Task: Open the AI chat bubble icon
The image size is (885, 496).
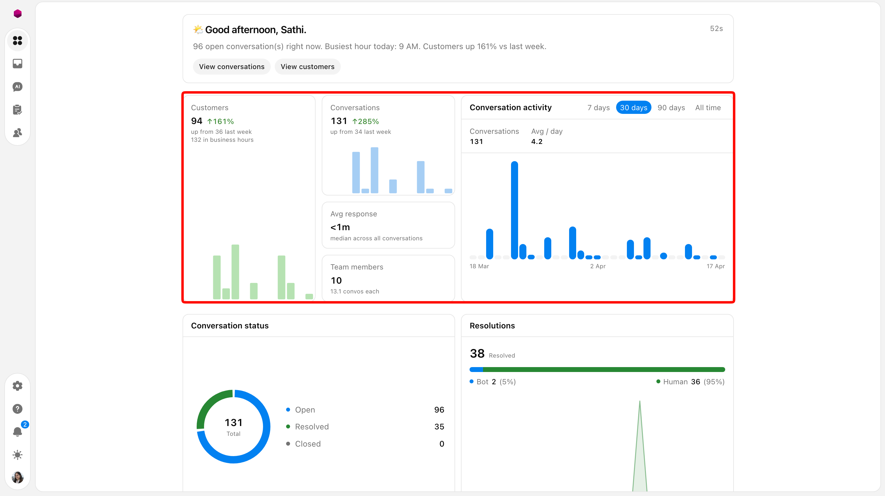Action: tap(18, 87)
